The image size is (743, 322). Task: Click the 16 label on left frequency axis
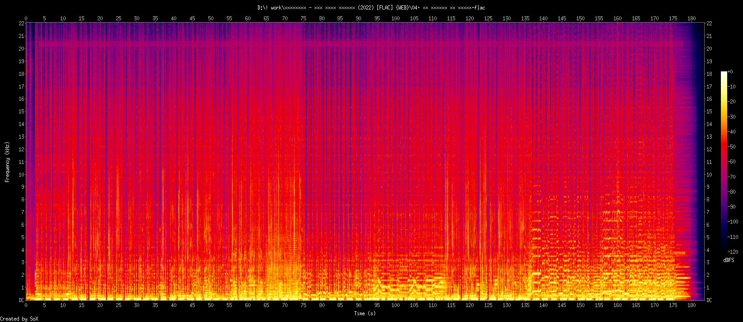coord(21,99)
